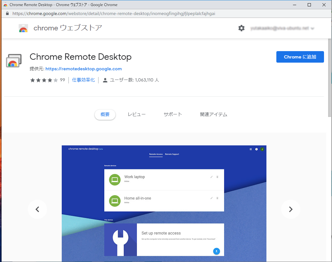Click the page vertical scrollbar thumb

(329, 78)
